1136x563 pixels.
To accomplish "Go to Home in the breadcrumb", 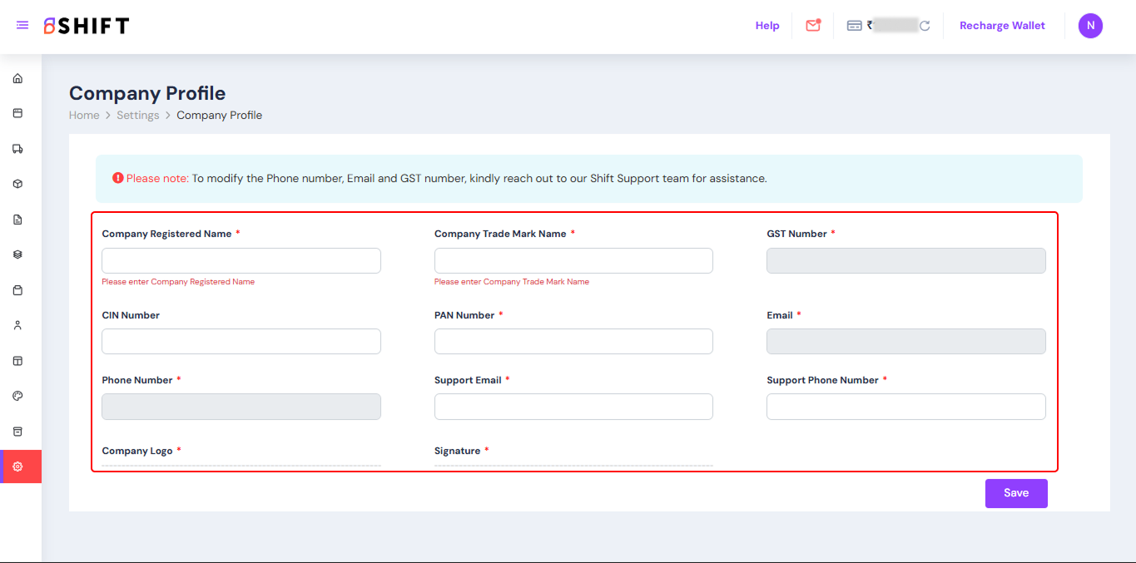I will [84, 116].
